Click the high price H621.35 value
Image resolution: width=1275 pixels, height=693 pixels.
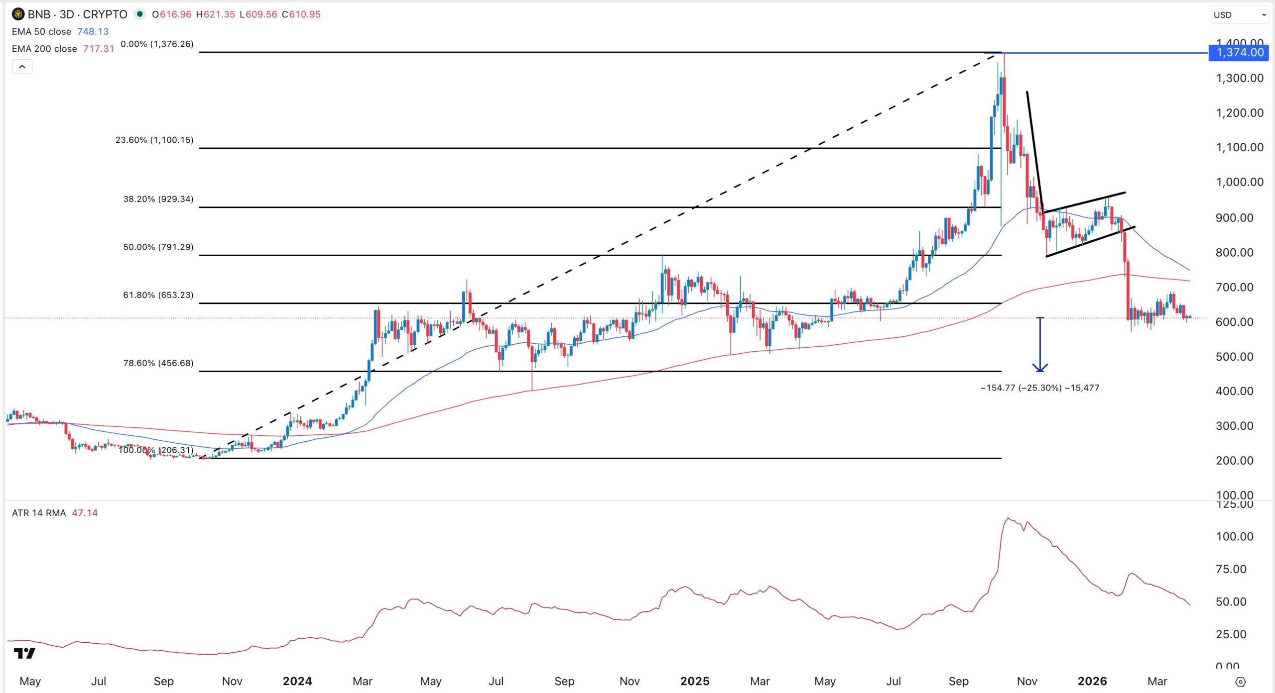pyautogui.click(x=215, y=14)
